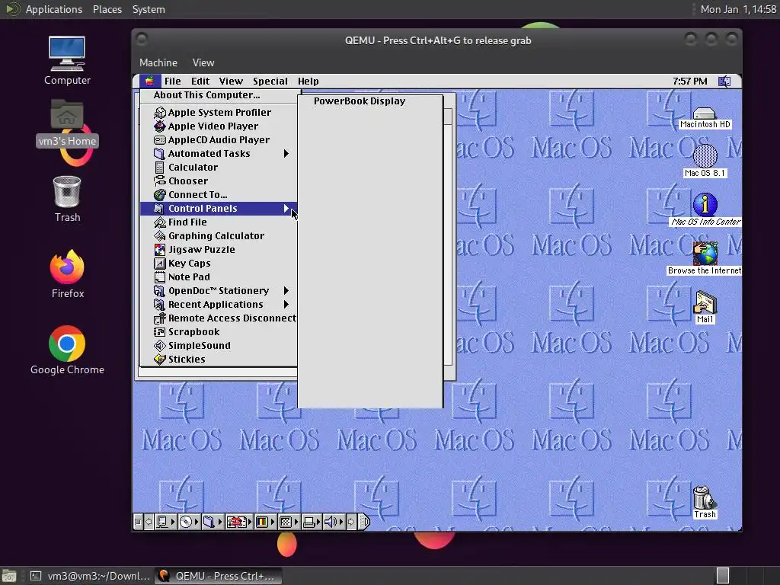Open QEMU View menu
780x585 pixels.
click(203, 62)
